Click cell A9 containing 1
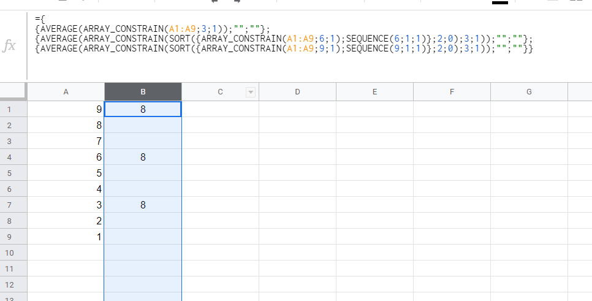Viewport: 592px width, 301px height. pyautogui.click(x=66, y=237)
